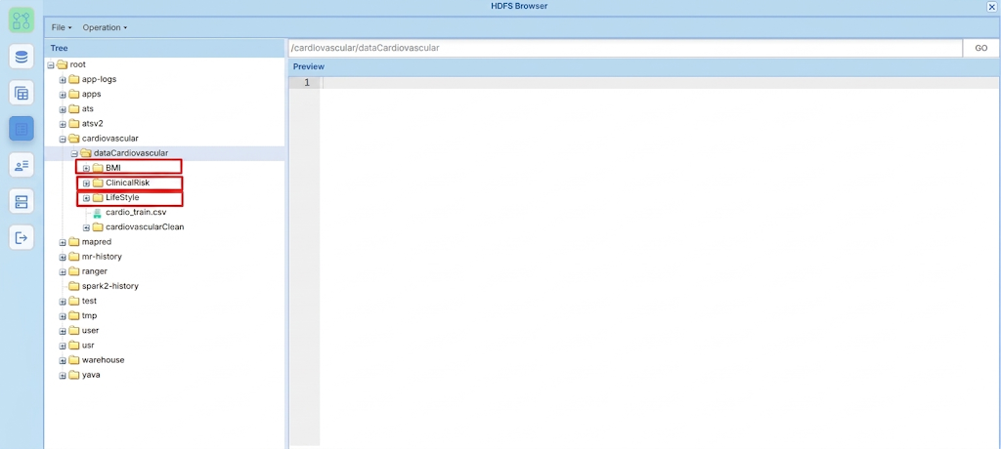Select the spark2-history folder
The height and width of the screenshot is (449, 1001).
109,286
